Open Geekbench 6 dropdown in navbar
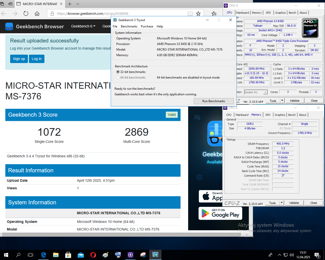The height and width of the screenshot is (260, 325). tap(83, 26)
